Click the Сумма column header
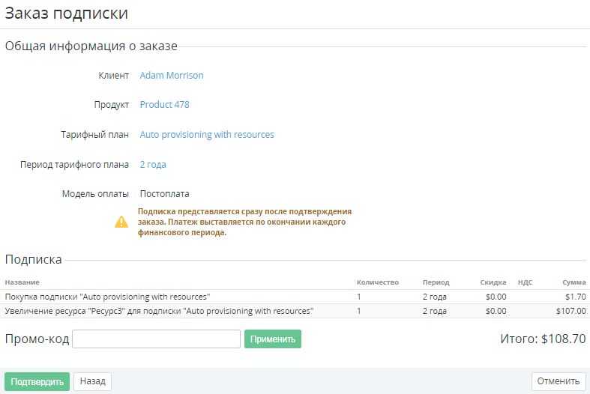The image size is (590, 394). pyautogui.click(x=574, y=282)
